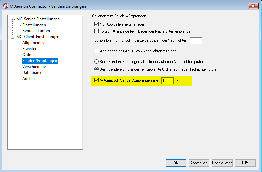The width and height of the screenshot is (262, 172).
Task: Select Einstellungen in the tree
Action: click(34, 25)
